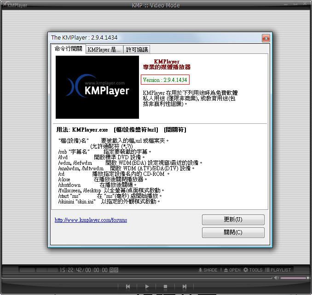This screenshot has height=295, width=312.
Task: Click the KMPlayer logo in the title bar
Action: [x=14, y=5]
